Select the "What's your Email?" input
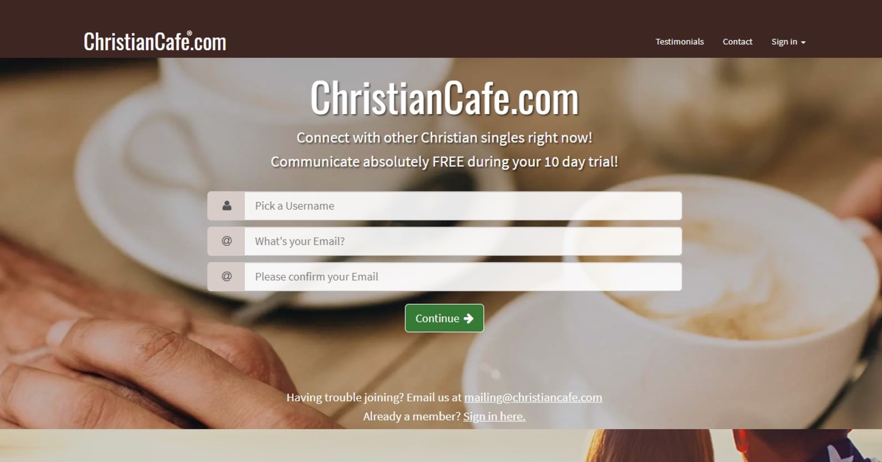 point(463,241)
